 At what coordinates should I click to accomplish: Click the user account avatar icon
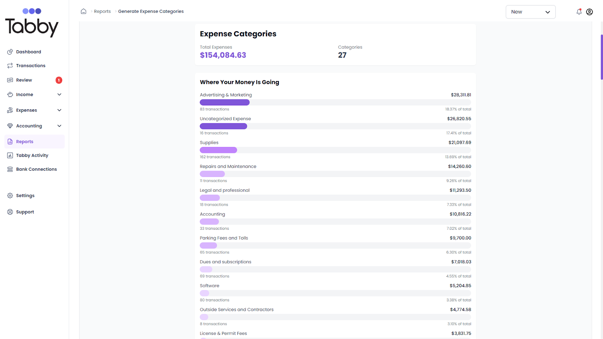[589, 12]
